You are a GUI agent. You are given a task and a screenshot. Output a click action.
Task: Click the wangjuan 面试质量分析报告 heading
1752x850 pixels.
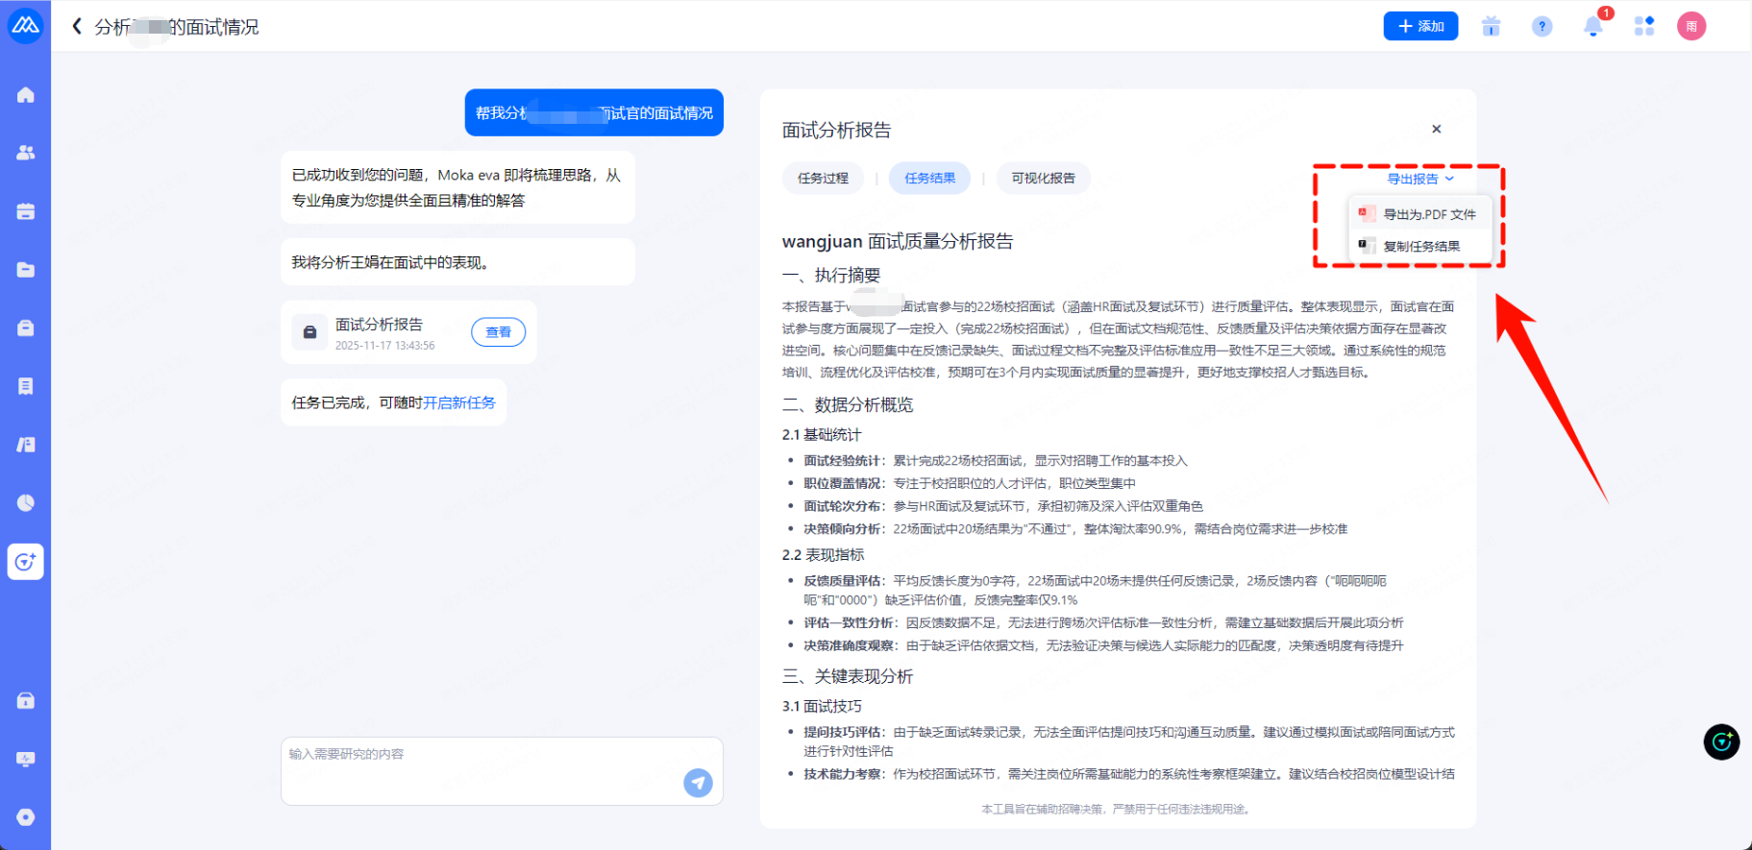point(898,241)
